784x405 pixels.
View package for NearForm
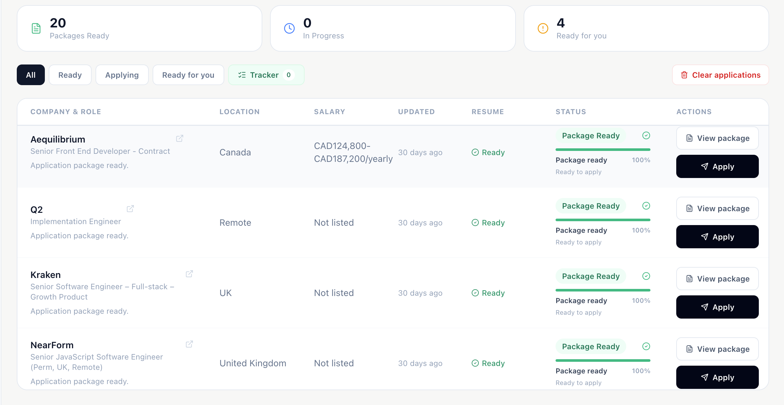(717, 349)
